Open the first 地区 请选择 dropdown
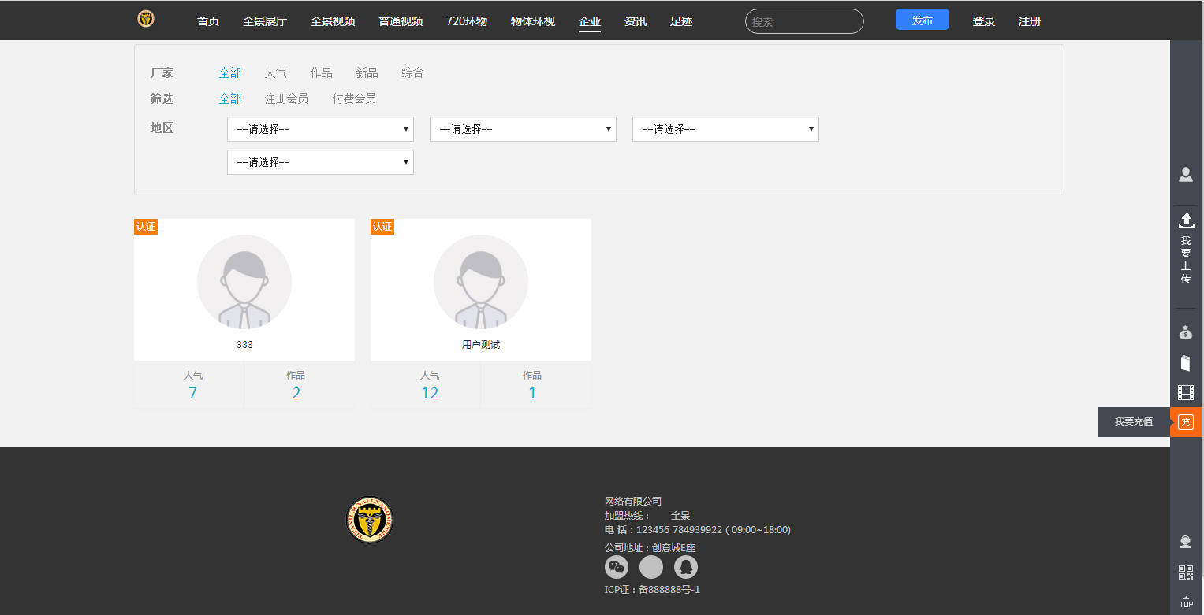The width and height of the screenshot is (1204, 615). (320, 129)
